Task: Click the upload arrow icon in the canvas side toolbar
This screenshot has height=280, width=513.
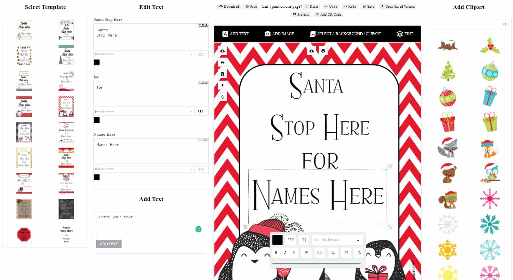Action: [x=222, y=85]
